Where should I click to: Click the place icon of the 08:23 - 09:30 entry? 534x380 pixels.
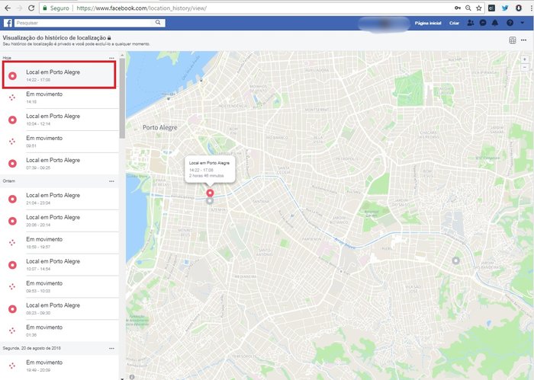[12, 309]
